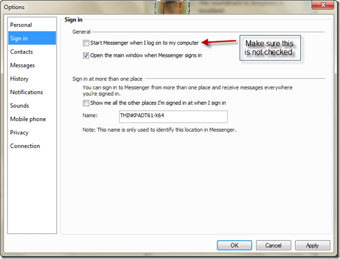Toggle Start Messenger when I log on checkbox
The width and height of the screenshot is (340, 259).
[86, 43]
